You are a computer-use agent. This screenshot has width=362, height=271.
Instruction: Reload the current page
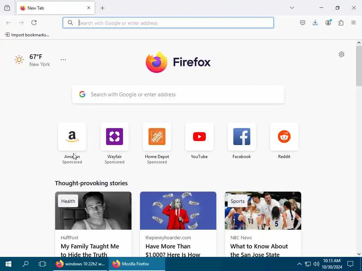pyautogui.click(x=34, y=23)
